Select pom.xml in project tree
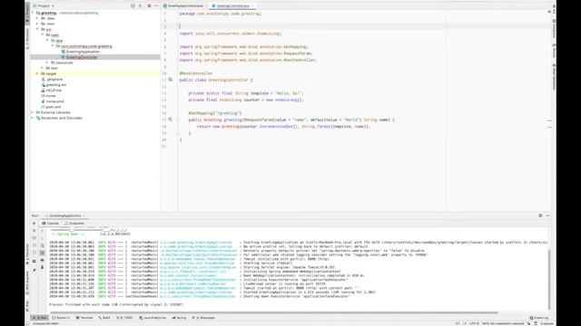Viewport: 581px width, 326px height. click(x=53, y=107)
